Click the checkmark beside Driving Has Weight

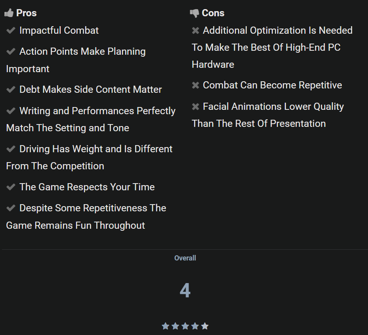(11, 149)
